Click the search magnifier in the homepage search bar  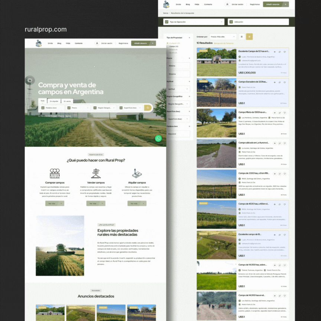pyautogui.click(x=148, y=107)
